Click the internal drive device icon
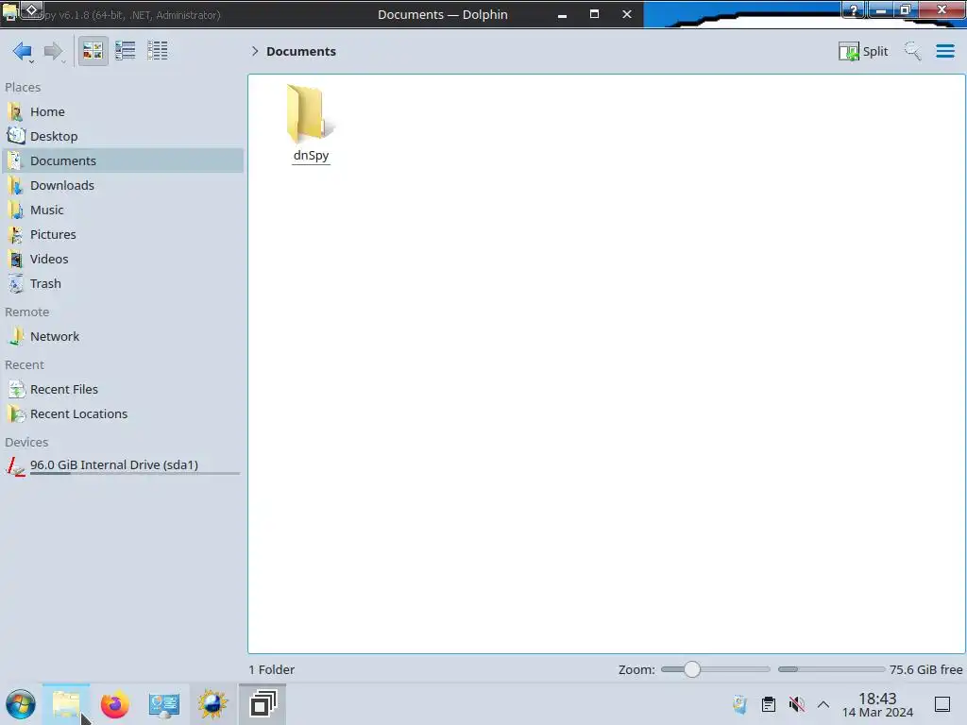 pyautogui.click(x=15, y=466)
